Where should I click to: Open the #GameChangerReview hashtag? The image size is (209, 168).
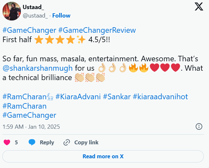pyautogui.click(x=97, y=31)
